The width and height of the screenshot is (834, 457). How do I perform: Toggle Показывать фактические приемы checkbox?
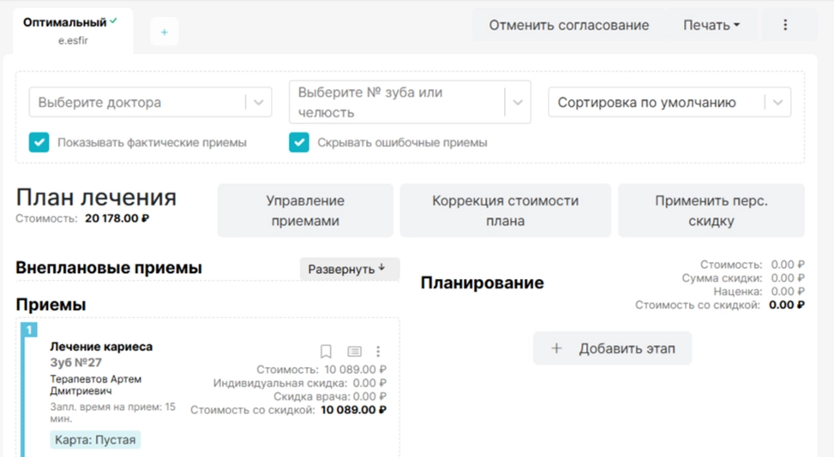point(39,142)
